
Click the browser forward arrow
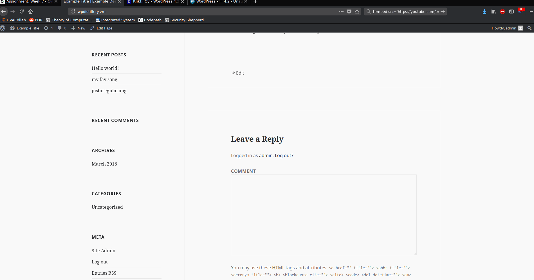click(13, 12)
